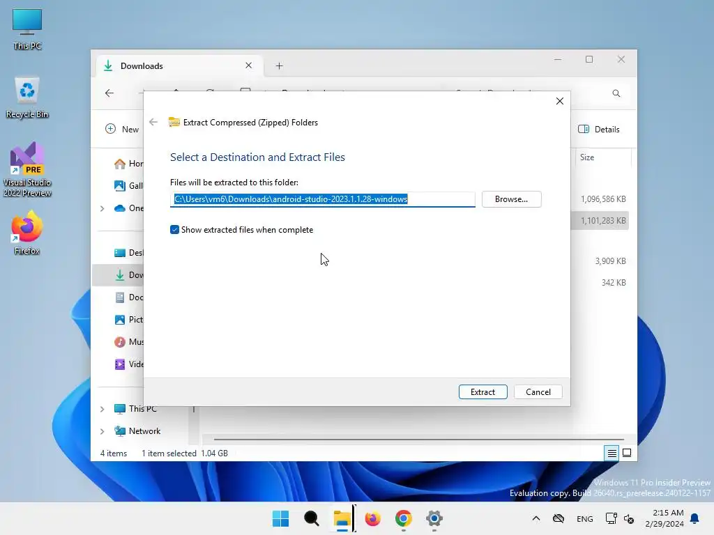The image size is (714, 535).
Task: Cancel the extraction dialog
Action: tap(538, 391)
